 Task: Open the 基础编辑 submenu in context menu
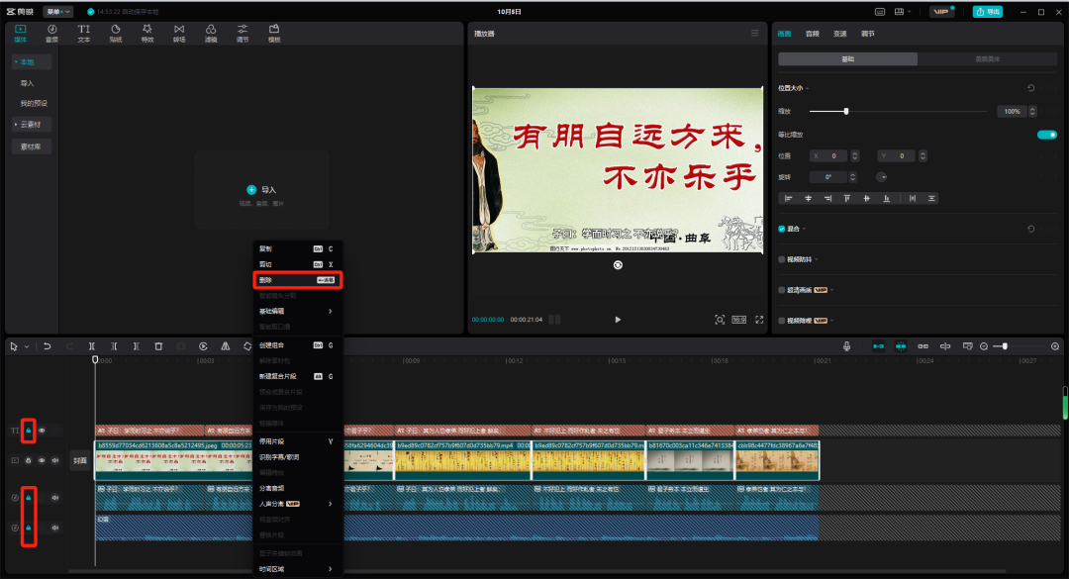point(297,311)
